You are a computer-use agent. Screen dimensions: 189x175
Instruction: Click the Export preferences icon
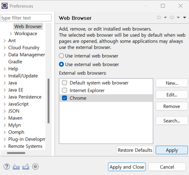point(26,167)
